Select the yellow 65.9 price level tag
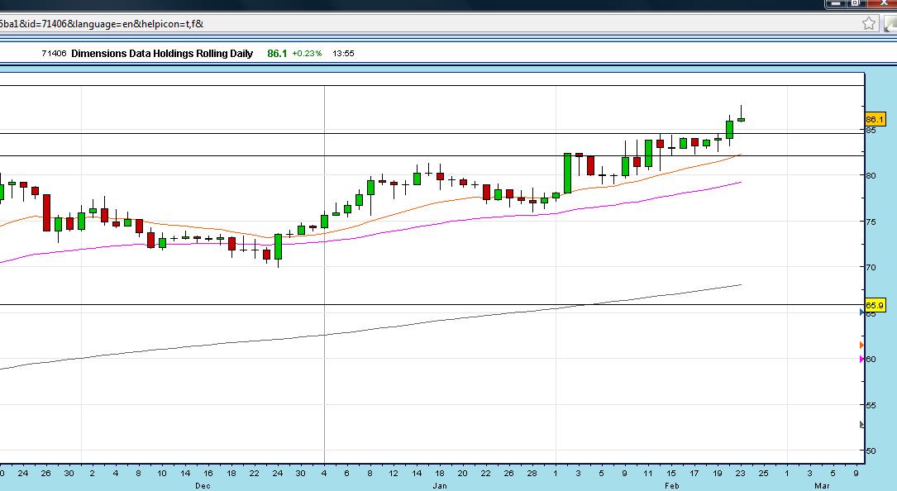The width and height of the screenshot is (897, 491). [x=875, y=306]
